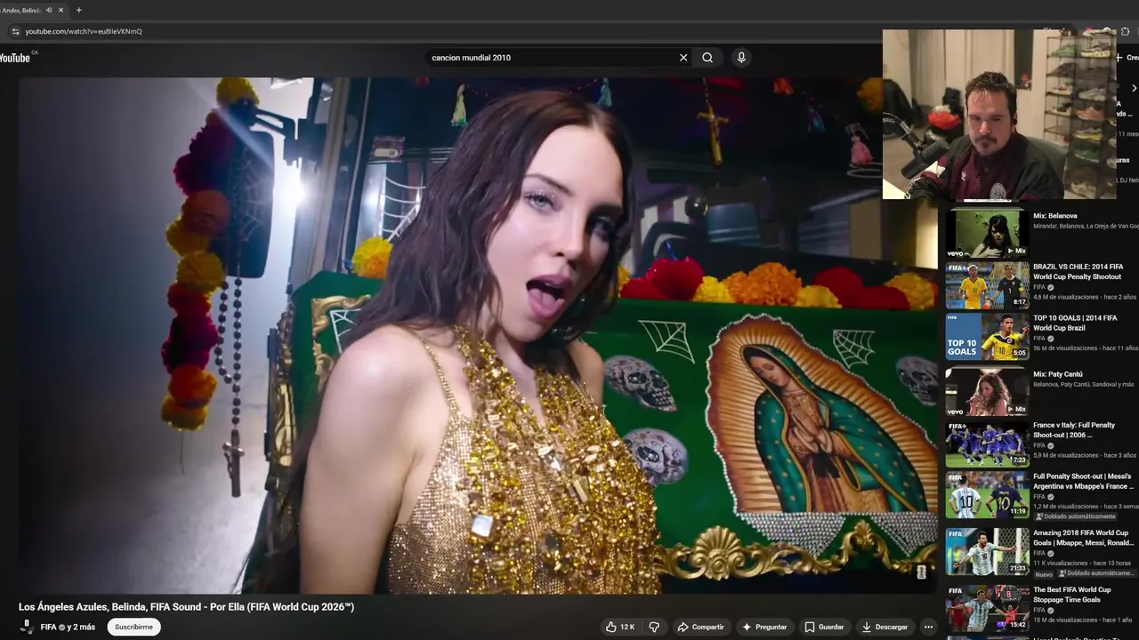
Task: Open Brazil vs Chile penalty shootout thumbnail
Action: pos(987,284)
